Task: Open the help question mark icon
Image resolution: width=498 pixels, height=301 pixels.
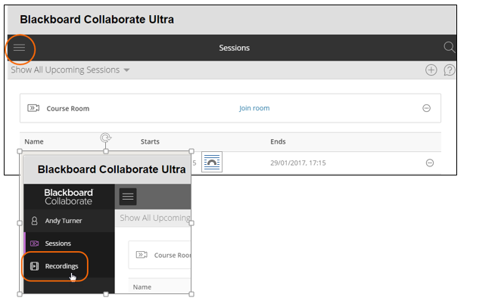Action: tap(449, 70)
